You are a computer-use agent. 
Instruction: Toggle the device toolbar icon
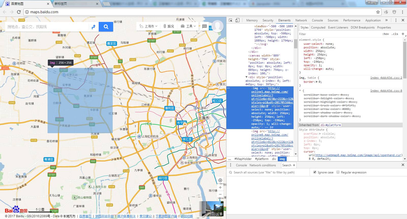[x=237, y=20]
